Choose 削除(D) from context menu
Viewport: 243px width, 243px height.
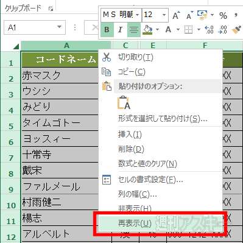(160, 149)
